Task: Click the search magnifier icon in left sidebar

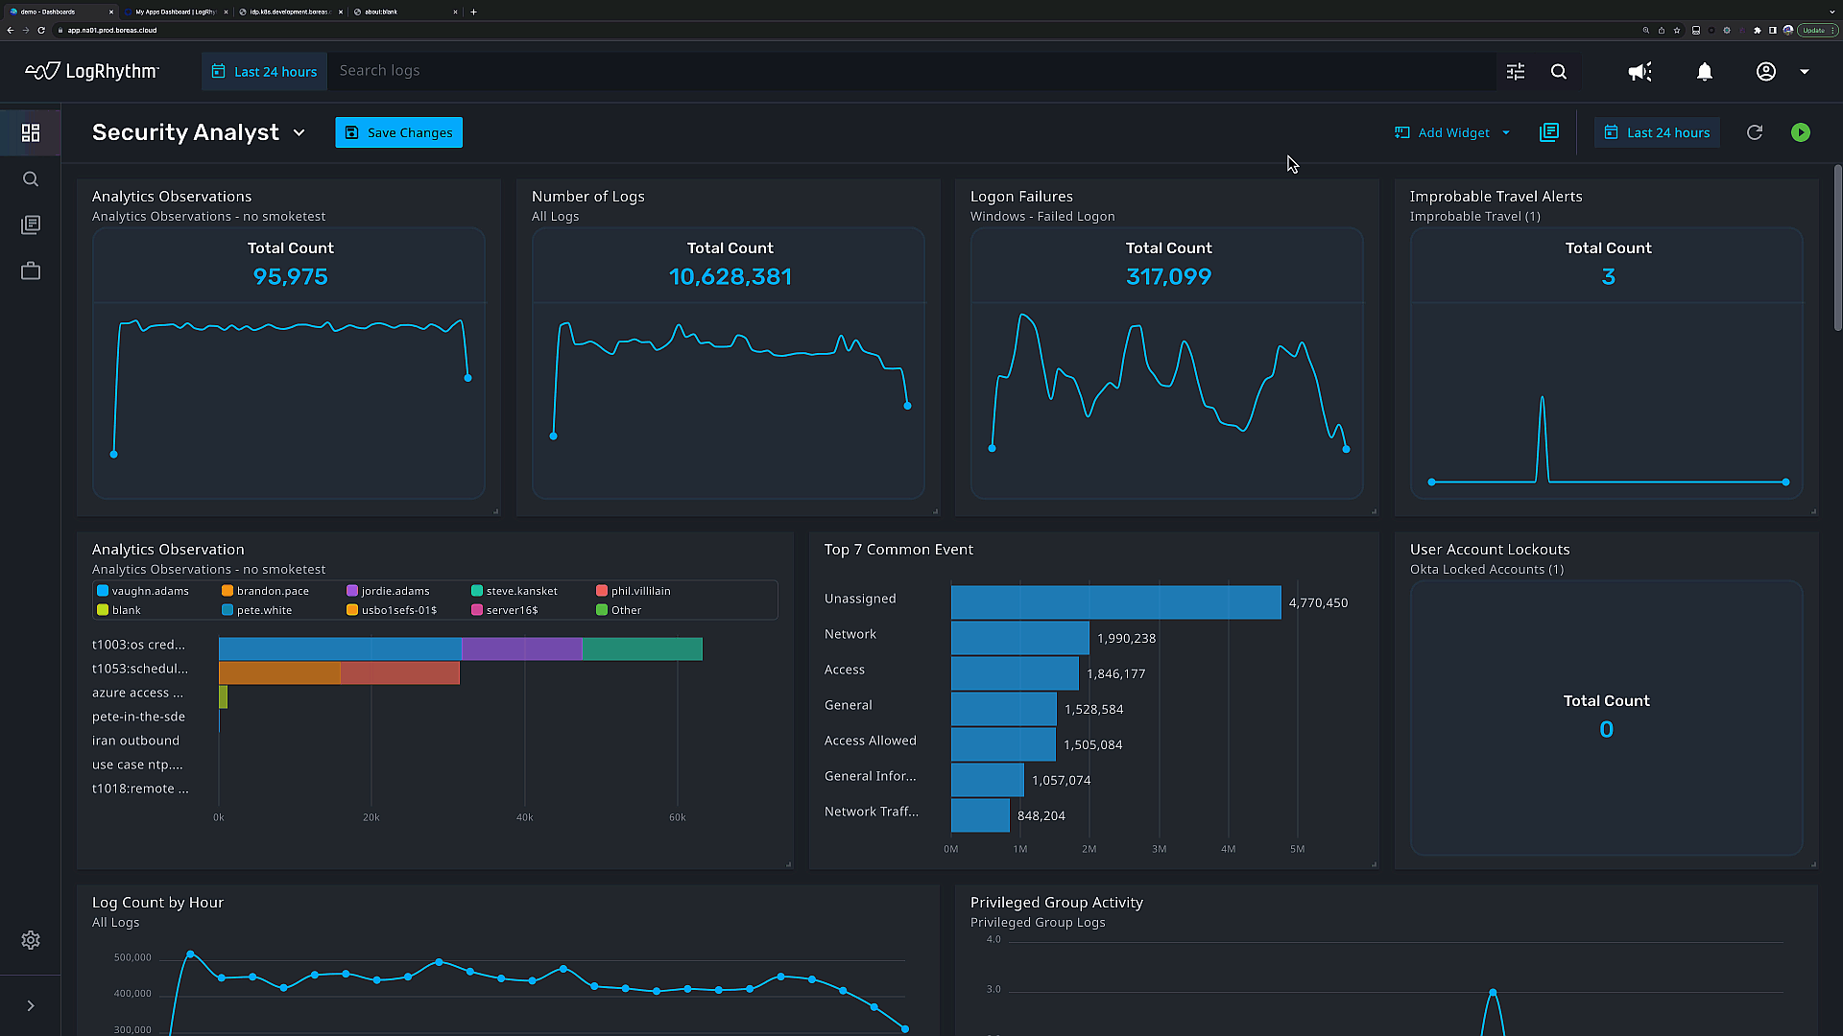Action: coord(31,179)
